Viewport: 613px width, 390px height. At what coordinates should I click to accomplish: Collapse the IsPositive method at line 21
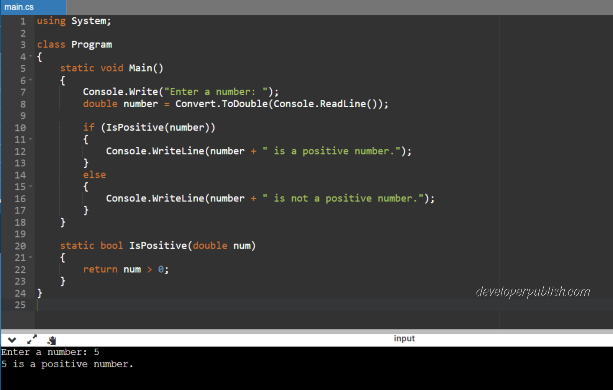tap(31, 257)
